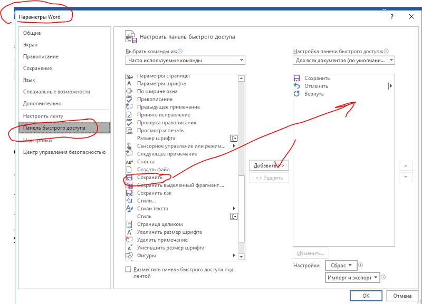Confirm with the OK button
This screenshot has height=304, width=422.
pos(366,296)
